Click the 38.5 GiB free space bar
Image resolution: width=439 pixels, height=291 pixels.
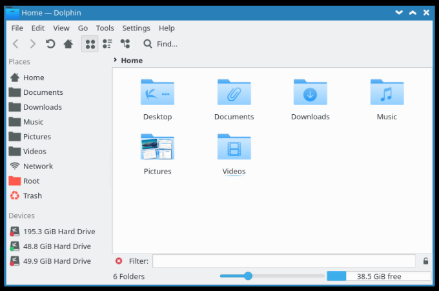(x=379, y=276)
